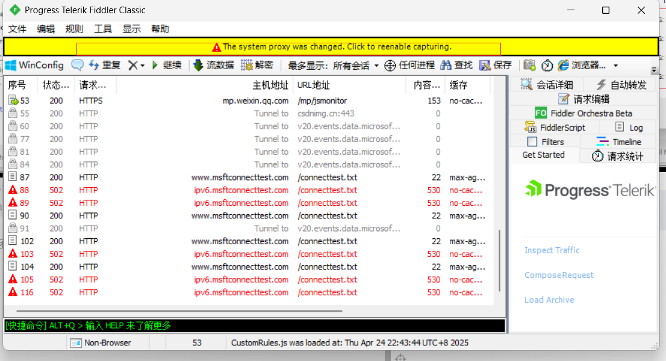The height and width of the screenshot is (361, 666).
Task: Click the yellow proxy changed warning bar
Action: (x=331, y=47)
